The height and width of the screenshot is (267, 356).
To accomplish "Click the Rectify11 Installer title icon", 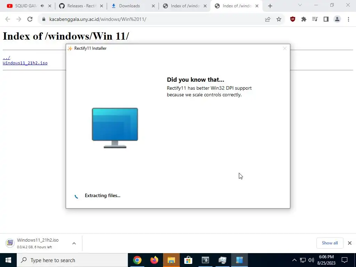I will (x=70, y=48).
